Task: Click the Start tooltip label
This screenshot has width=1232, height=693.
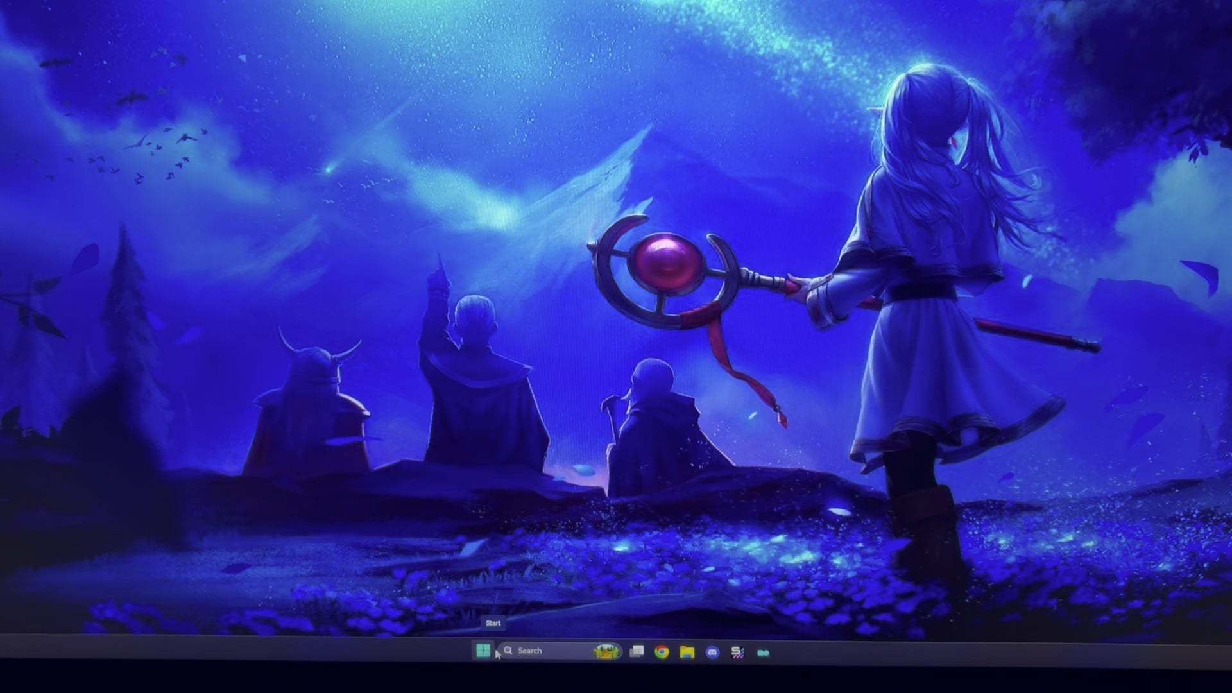Action: [x=493, y=623]
